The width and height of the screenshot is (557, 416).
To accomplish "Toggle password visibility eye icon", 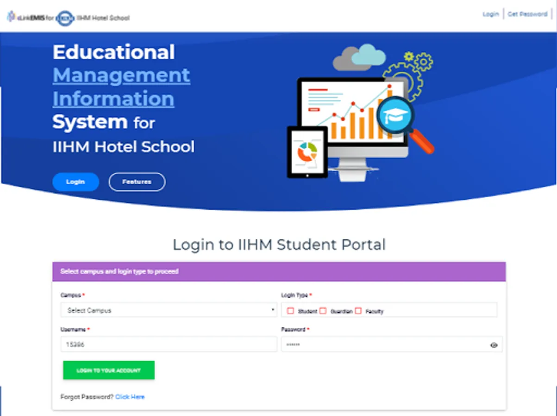I will coord(494,345).
